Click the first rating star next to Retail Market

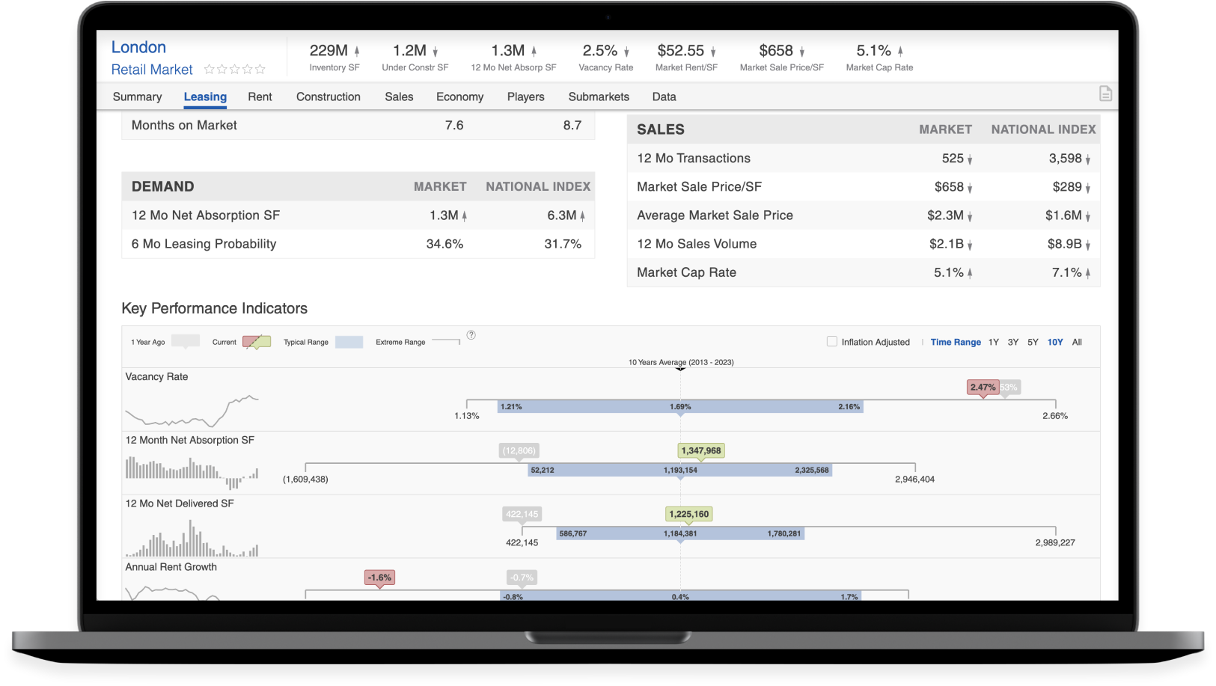(210, 70)
